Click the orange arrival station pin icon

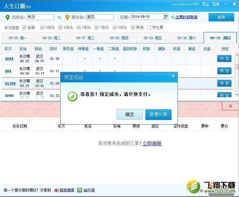(x=67, y=17)
